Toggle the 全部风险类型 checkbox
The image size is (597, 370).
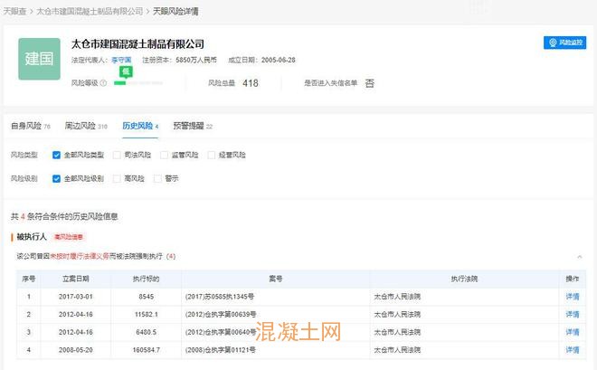tap(56, 156)
